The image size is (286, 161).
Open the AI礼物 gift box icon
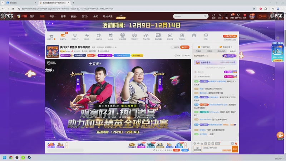(110, 36)
